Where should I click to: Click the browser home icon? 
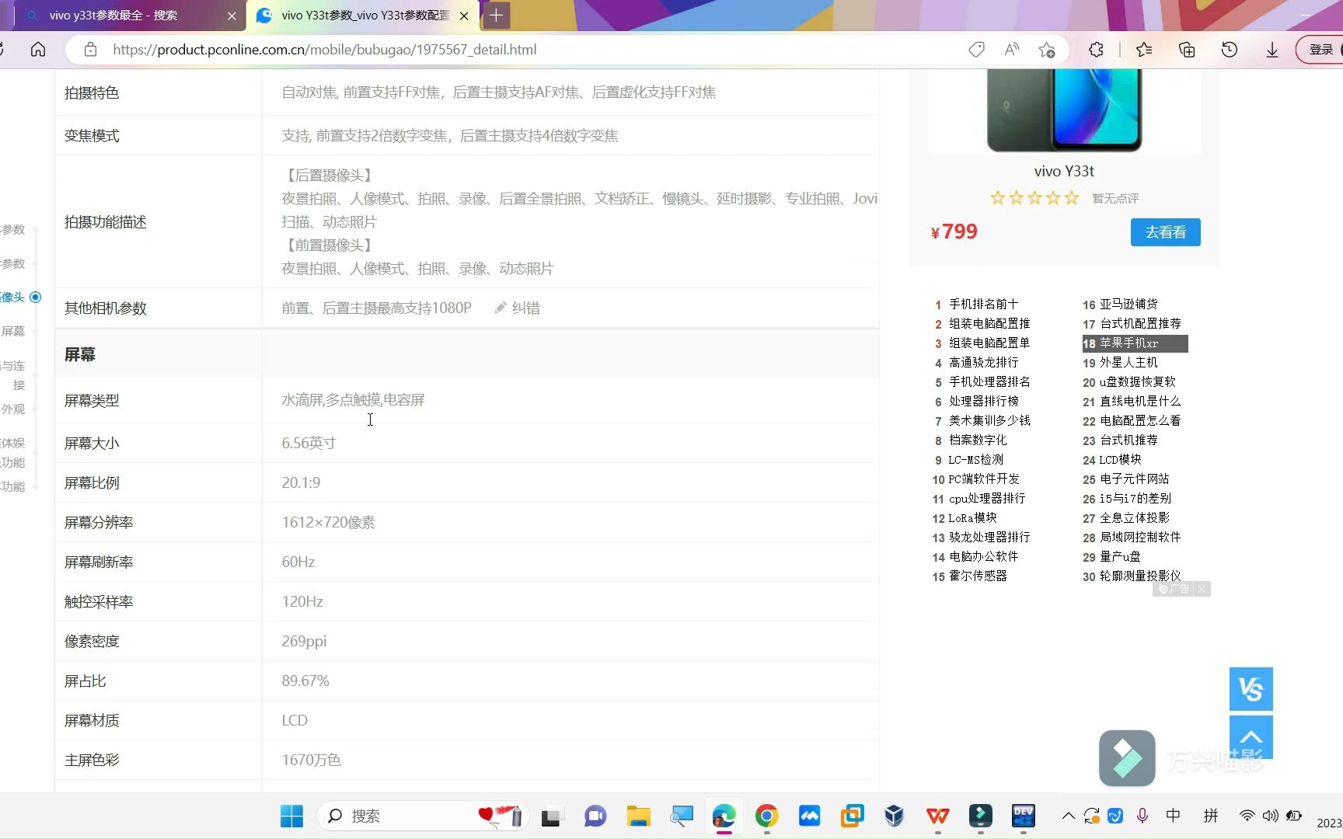38,50
